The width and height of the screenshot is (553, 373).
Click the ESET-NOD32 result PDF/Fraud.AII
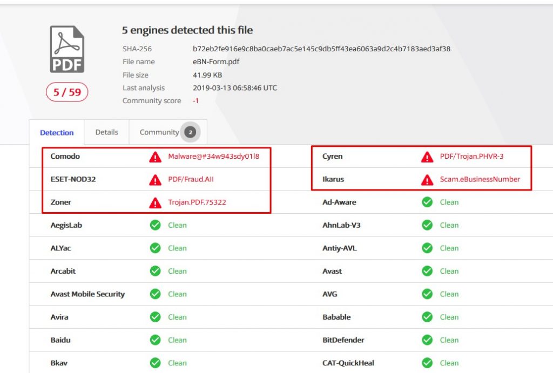pyautogui.click(x=191, y=179)
